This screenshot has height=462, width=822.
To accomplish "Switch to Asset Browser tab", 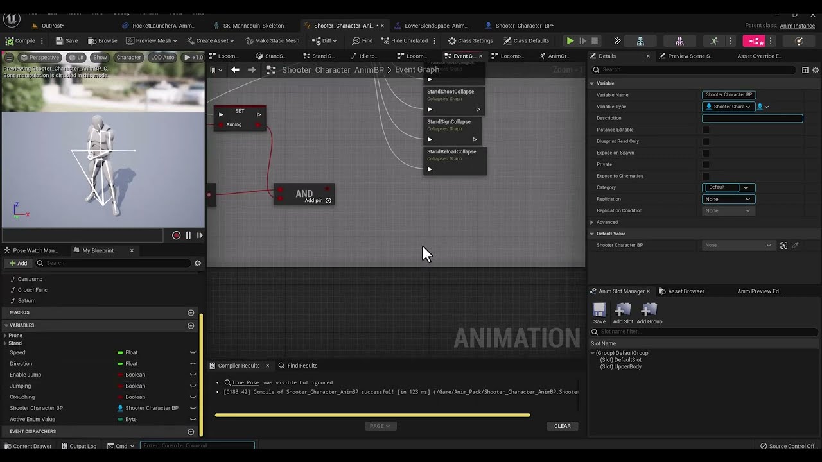I will [686, 291].
